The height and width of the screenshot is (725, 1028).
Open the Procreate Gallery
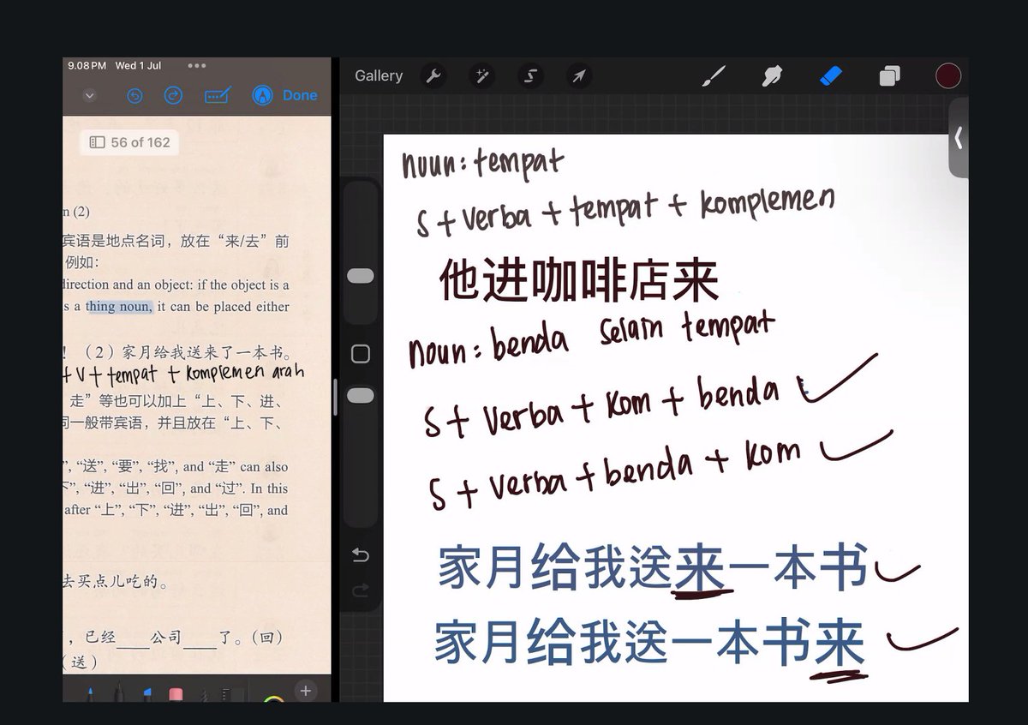click(379, 76)
